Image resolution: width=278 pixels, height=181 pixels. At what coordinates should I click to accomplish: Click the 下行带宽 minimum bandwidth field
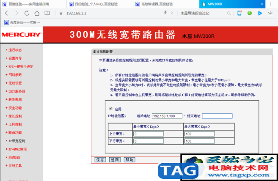click(149, 141)
